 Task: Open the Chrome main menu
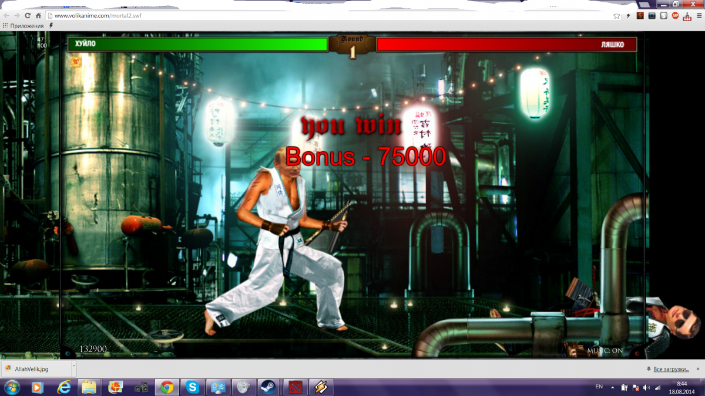click(x=699, y=16)
